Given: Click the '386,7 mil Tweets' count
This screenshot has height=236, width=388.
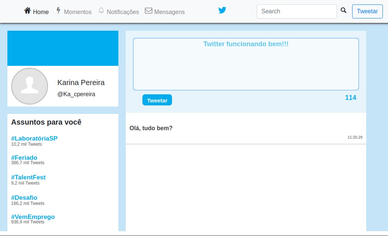Looking at the screenshot, I should pyautogui.click(x=28, y=163).
